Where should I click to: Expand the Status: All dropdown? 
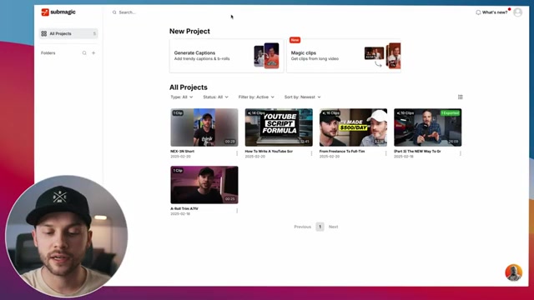[215, 97]
